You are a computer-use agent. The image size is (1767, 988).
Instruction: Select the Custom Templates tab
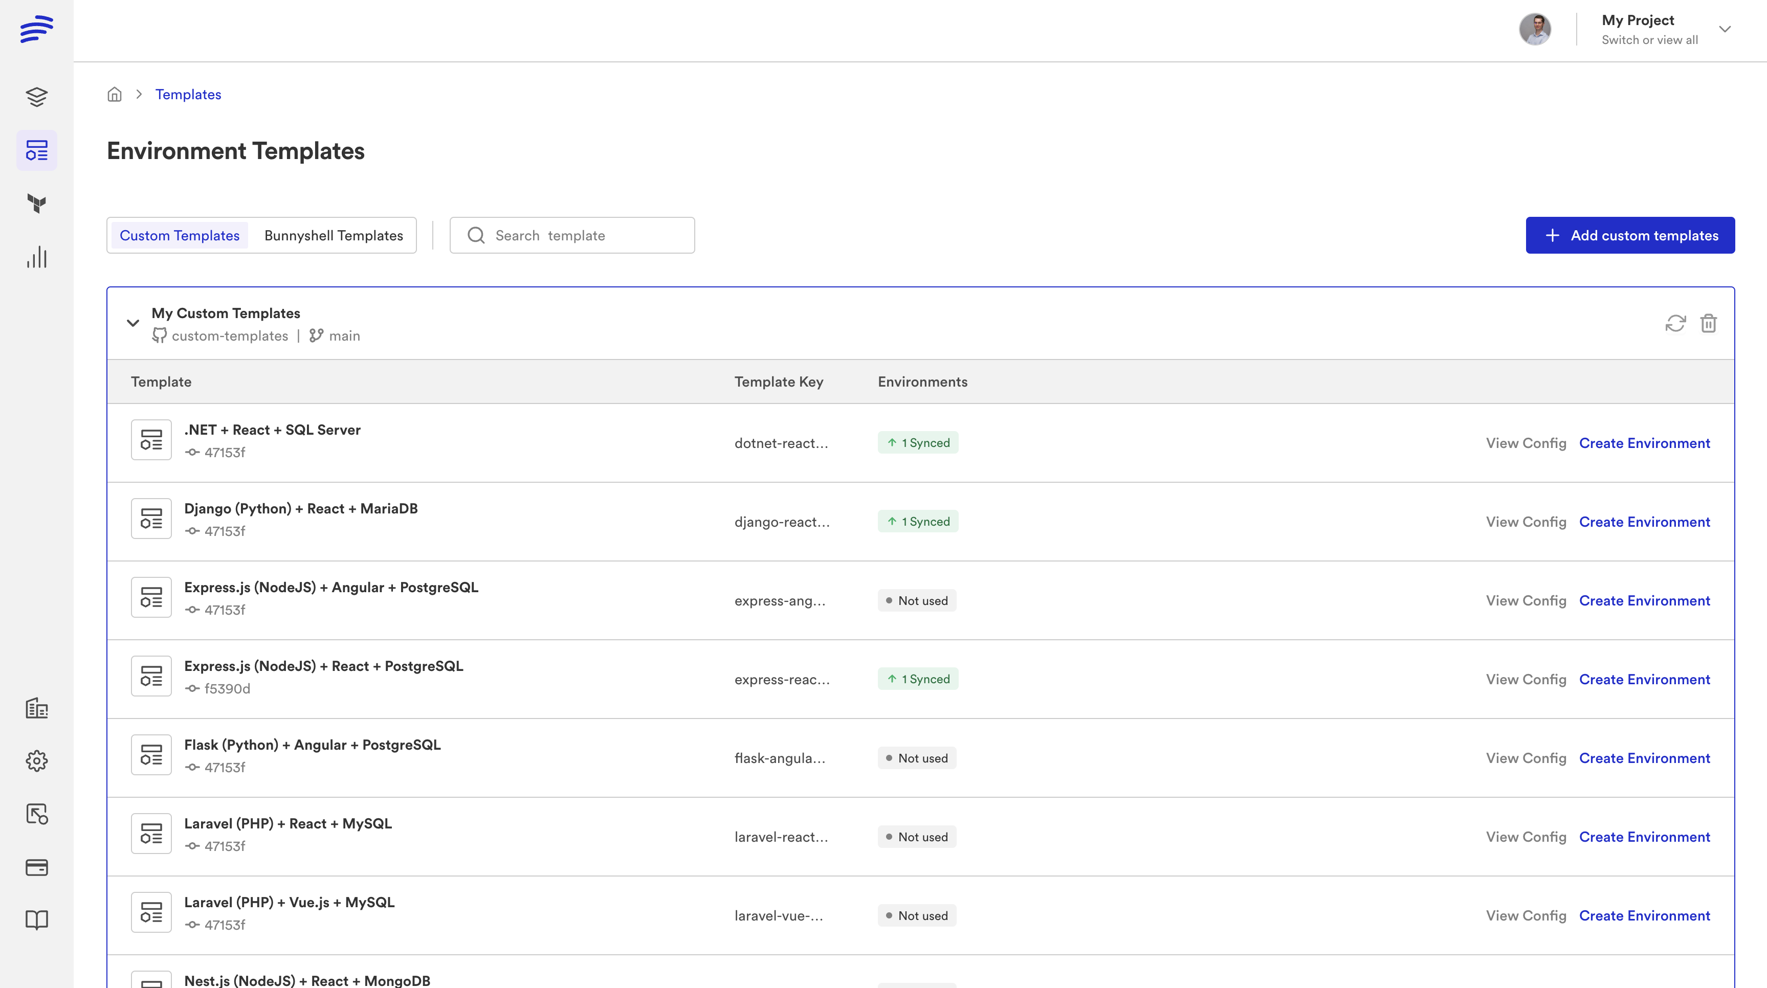179,235
